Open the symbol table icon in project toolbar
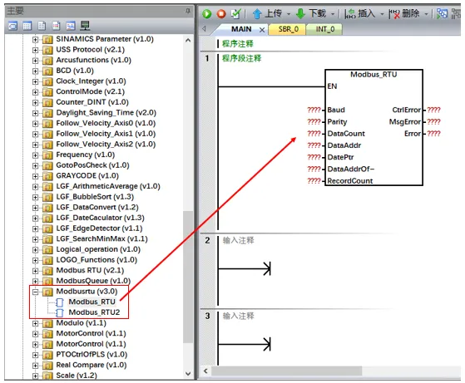The width and height of the screenshot is (465, 383). point(12,26)
